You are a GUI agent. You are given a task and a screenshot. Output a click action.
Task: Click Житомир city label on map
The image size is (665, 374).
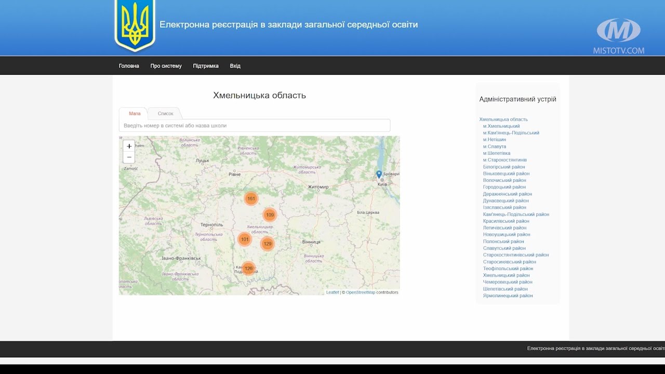[x=318, y=187]
